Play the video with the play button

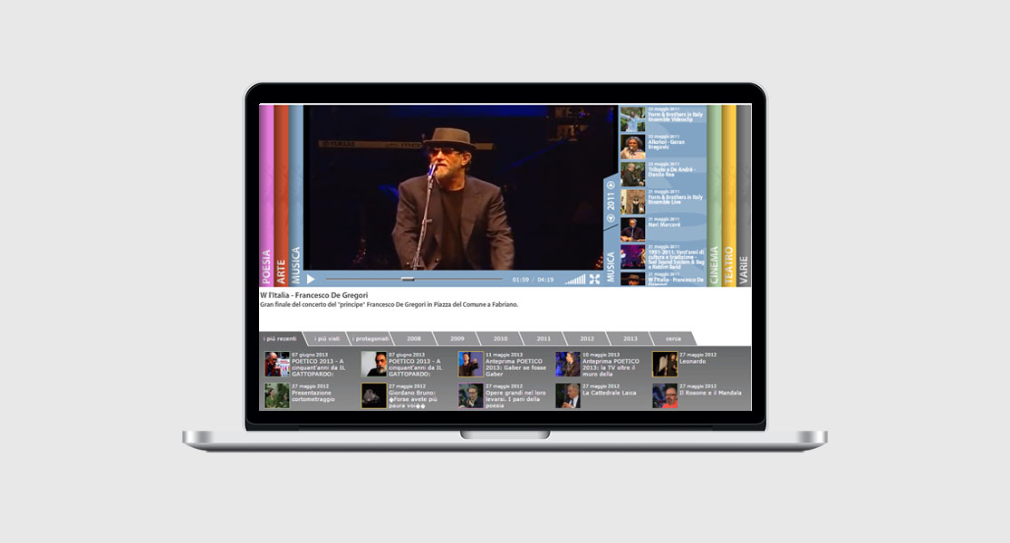[311, 280]
